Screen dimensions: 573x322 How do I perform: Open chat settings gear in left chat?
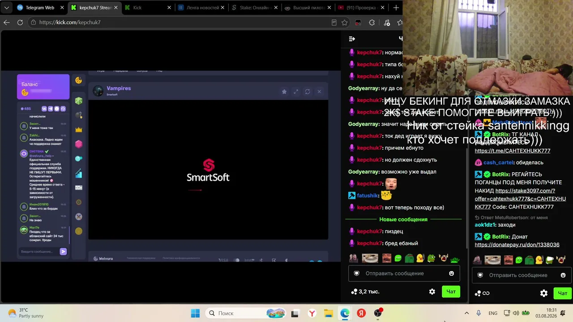432,292
